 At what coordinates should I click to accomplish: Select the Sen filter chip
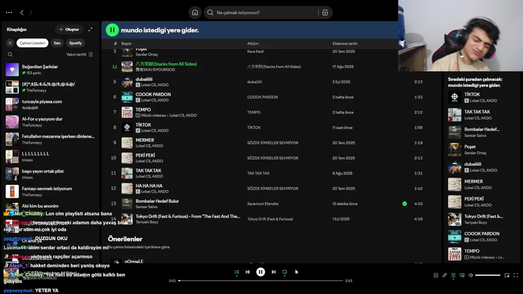57,43
